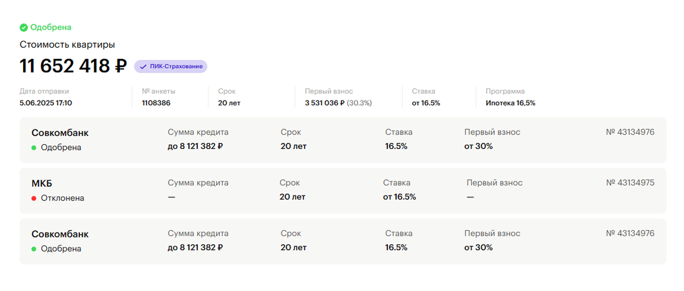
Task: Click the 30.3% down payment value
Action: (x=359, y=103)
